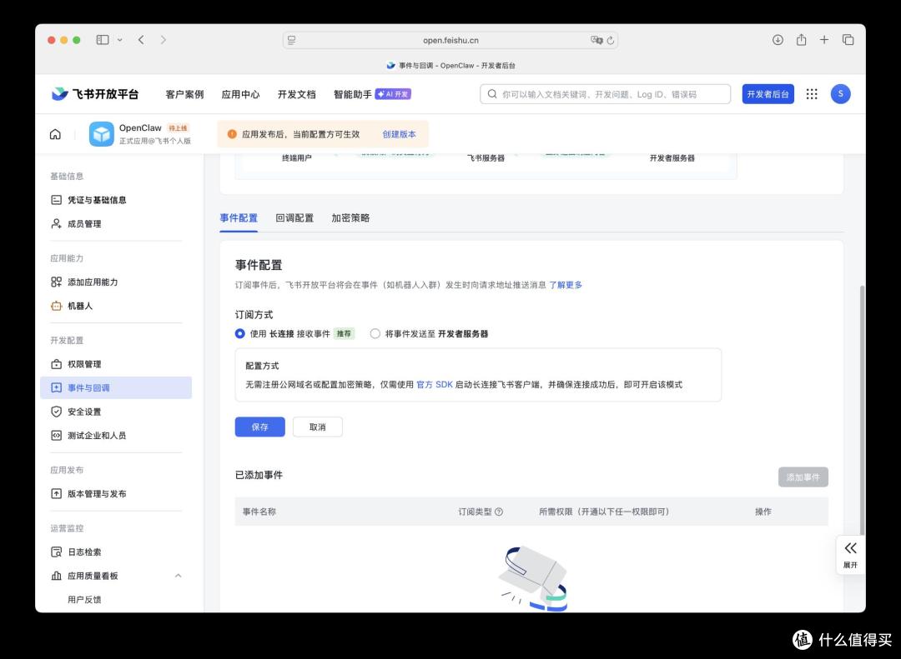
Task: Click the OpenClaw app cube icon
Action: point(102,134)
